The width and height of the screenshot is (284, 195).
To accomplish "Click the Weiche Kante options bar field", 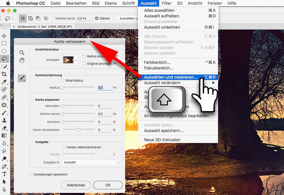I will 85,18.
